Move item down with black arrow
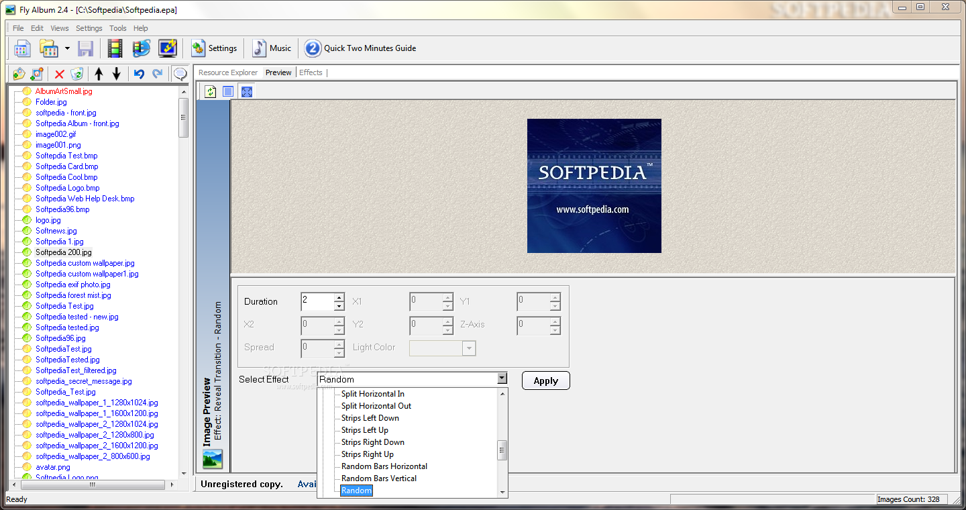The height and width of the screenshot is (510, 966). [117, 74]
